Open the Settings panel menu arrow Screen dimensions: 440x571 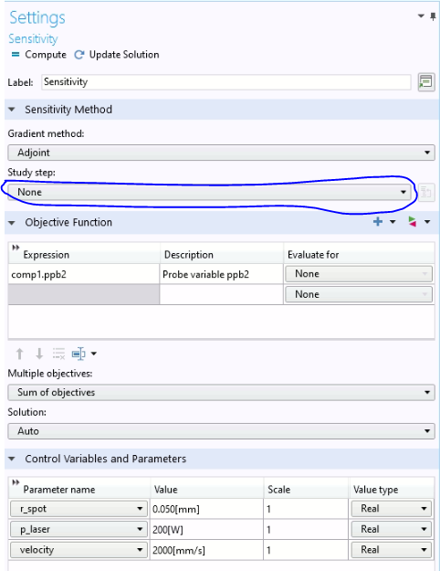point(421,16)
